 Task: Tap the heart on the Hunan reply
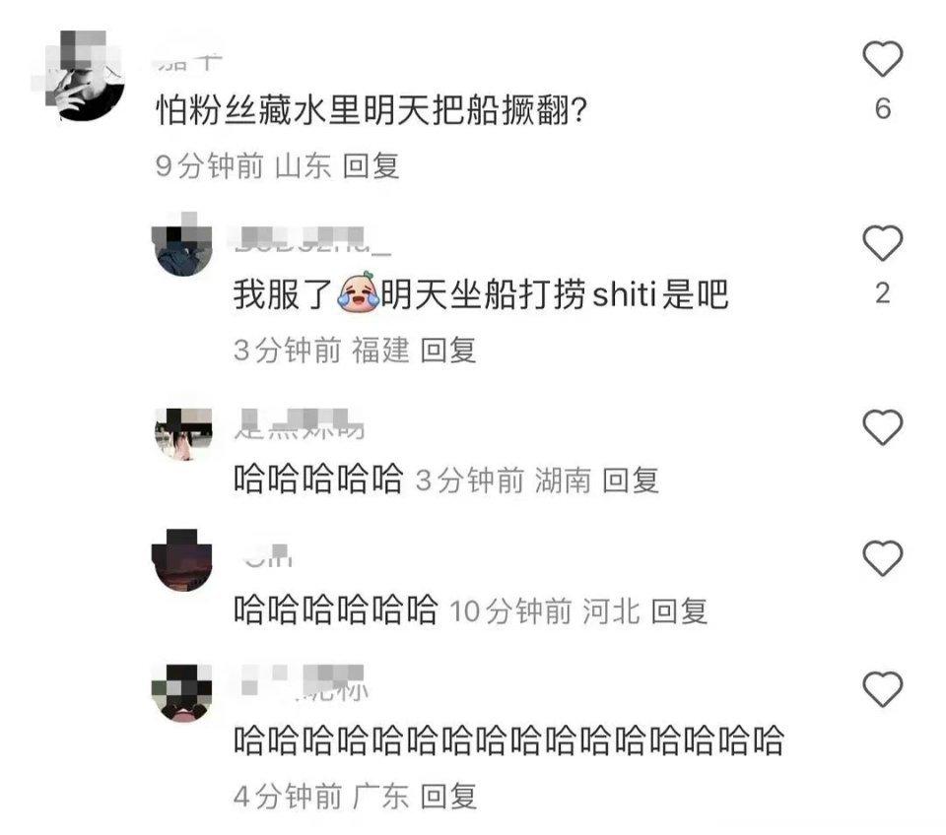coord(883,426)
